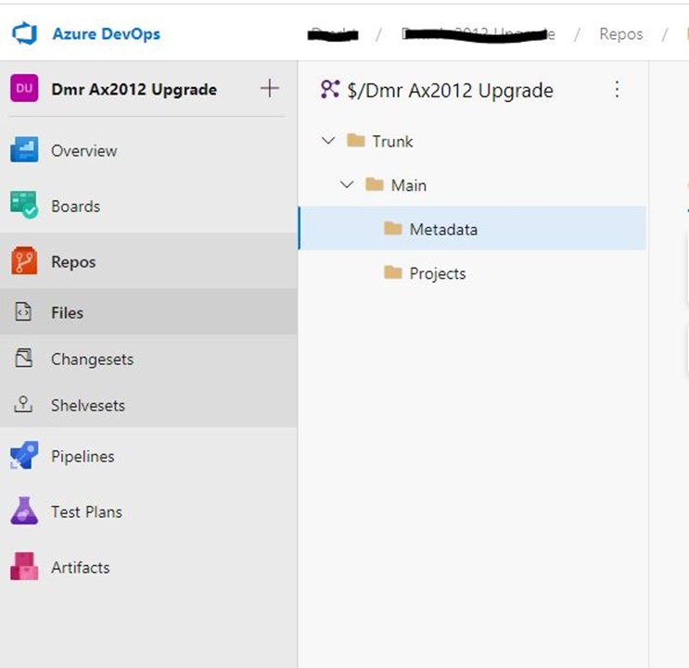Open Shelvesets under Repos
The height and width of the screenshot is (668, 689).
[88, 406]
